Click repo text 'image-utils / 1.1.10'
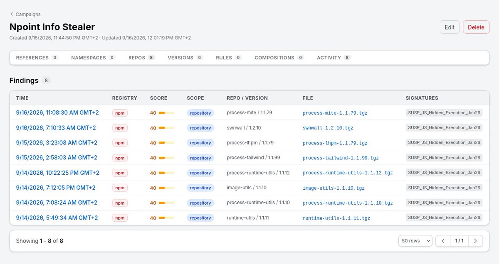Viewport: 499px width, 264px height. pyautogui.click(x=247, y=188)
